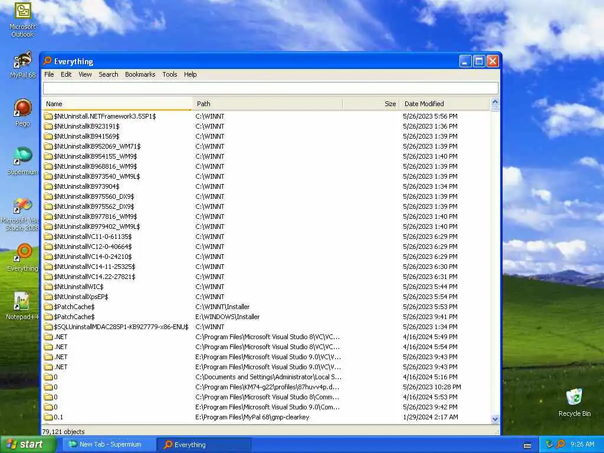
Task: Click the Everything icon in system tray
Action: coord(561,444)
